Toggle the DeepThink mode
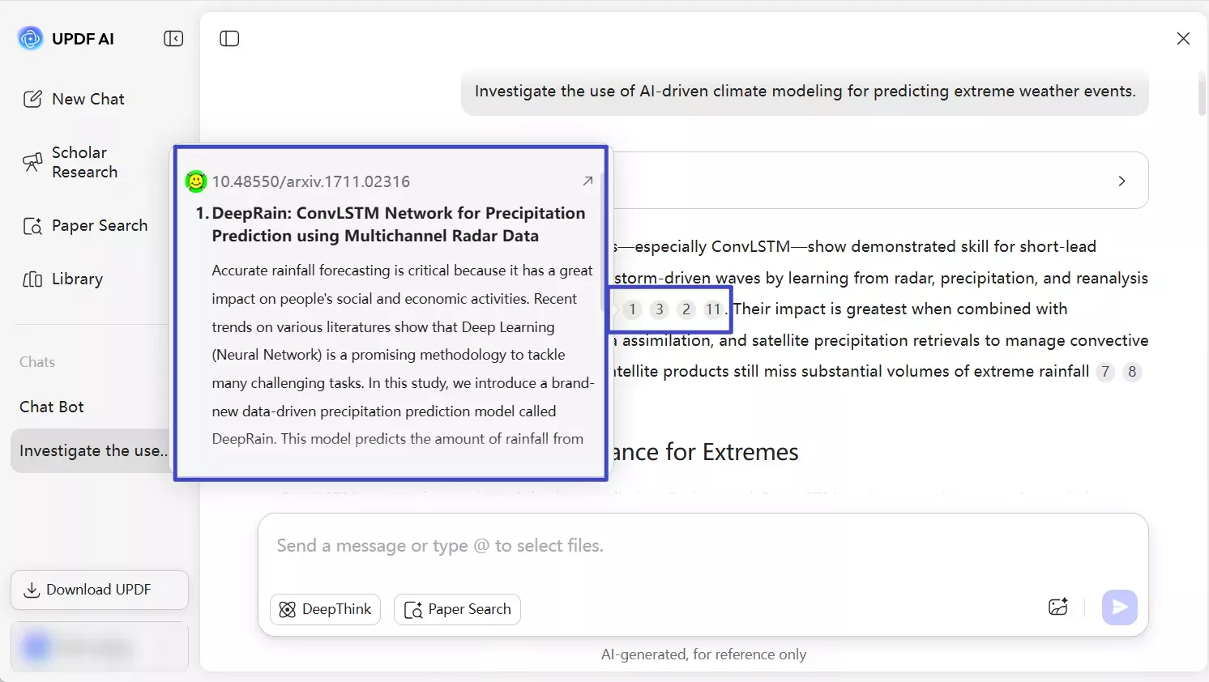1209x682 pixels. 325,609
